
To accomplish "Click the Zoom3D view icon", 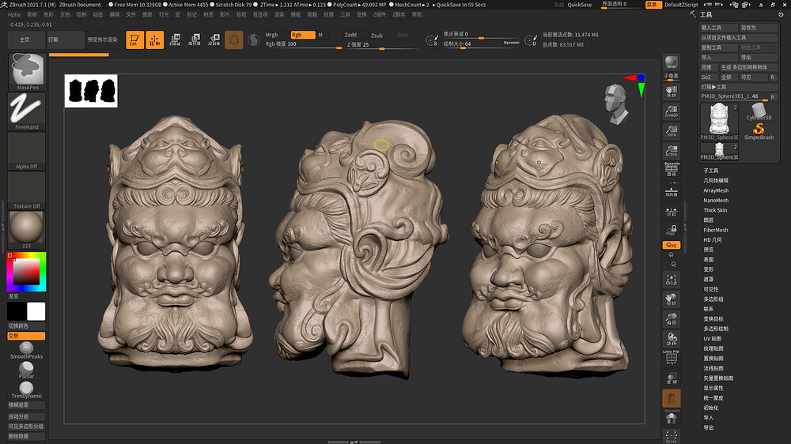I will [672, 319].
